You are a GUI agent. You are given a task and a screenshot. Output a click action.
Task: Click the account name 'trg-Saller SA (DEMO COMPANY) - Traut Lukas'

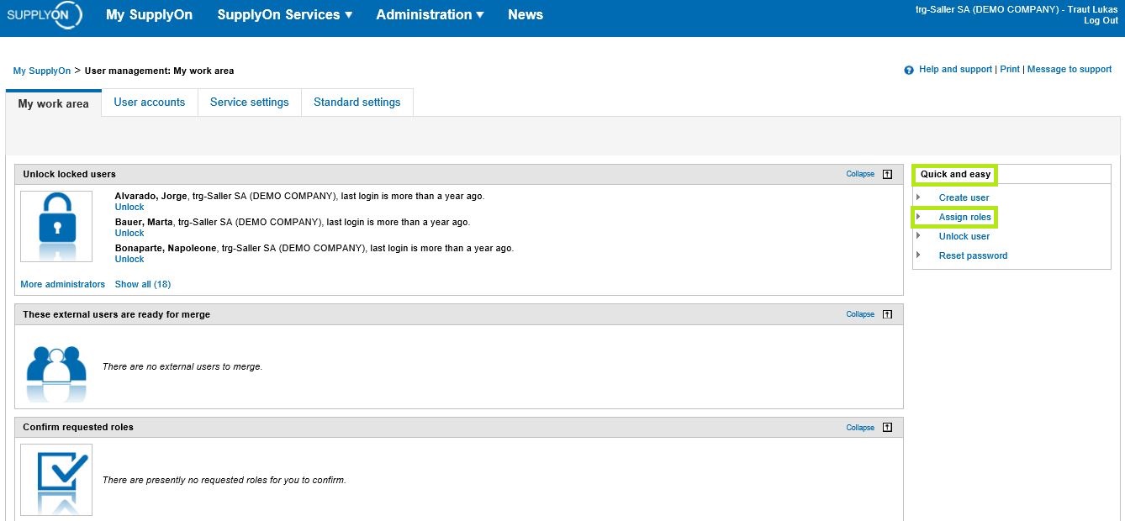pos(1017,9)
